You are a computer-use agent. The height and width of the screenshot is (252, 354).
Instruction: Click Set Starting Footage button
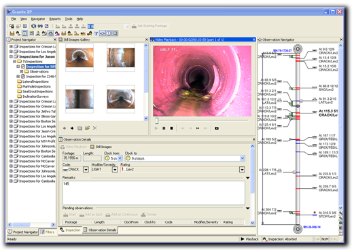click(x=149, y=26)
